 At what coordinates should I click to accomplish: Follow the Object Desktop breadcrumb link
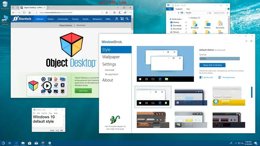(66, 25)
